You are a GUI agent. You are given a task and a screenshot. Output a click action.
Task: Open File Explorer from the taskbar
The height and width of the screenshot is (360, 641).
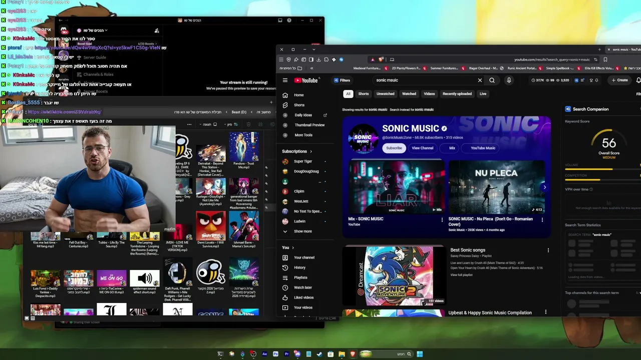coord(342,354)
